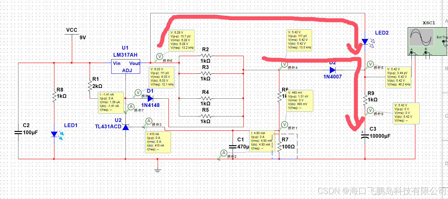Click the D1 1N4148 diode symbol
Viewport: 448px width, 199px height.
(x=150, y=98)
